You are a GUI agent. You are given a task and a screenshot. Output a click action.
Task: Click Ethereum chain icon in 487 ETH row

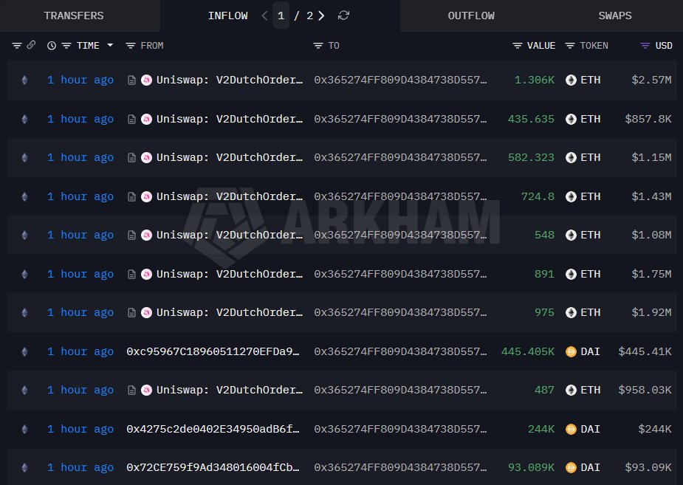(x=25, y=390)
